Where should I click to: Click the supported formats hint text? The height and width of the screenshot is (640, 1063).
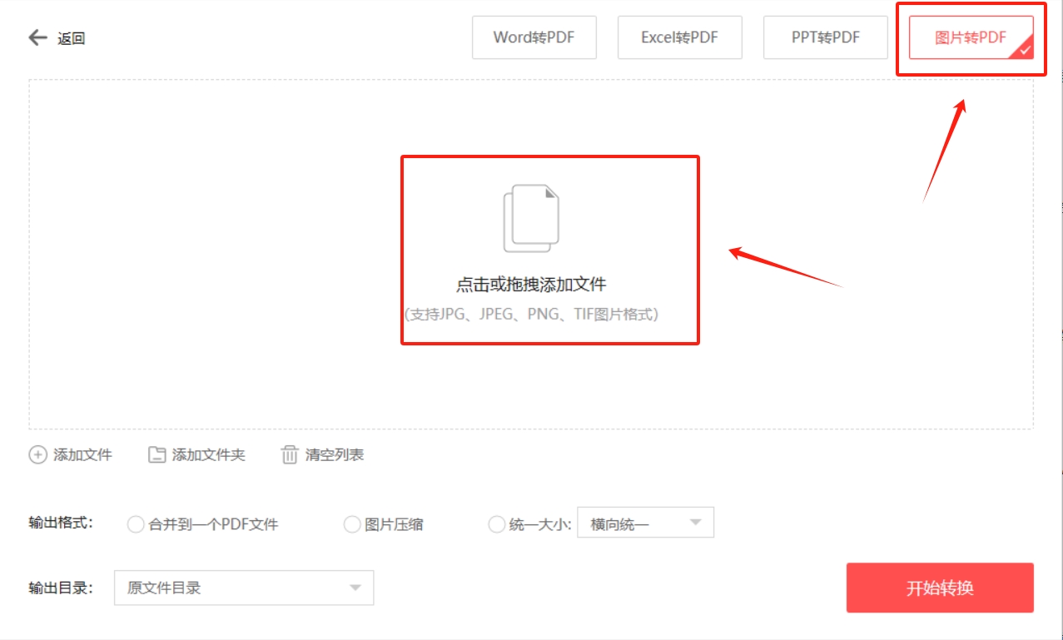pos(531,315)
